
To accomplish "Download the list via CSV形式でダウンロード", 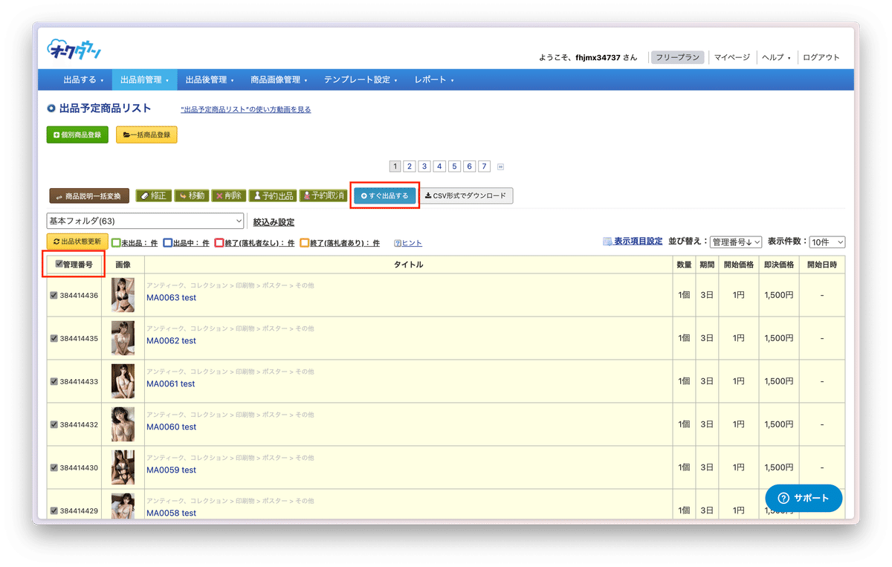I will (465, 196).
